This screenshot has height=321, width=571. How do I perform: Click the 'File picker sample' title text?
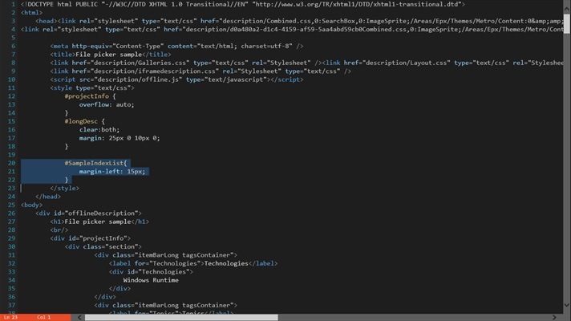(x=108, y=55)
